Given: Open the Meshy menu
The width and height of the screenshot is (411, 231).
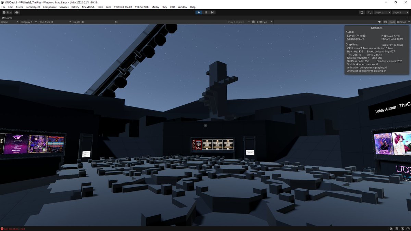Looking at the screenshot, I should point(155,7).
